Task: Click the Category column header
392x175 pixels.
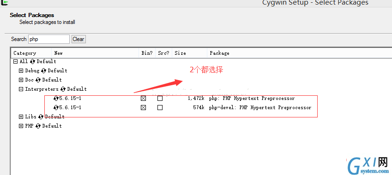Action: click(31, 53)
